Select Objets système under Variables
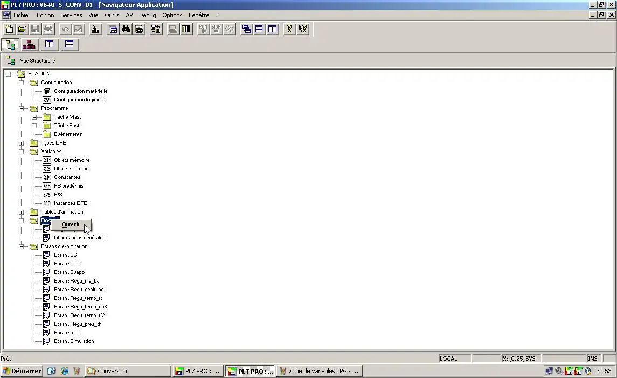 click(x=71, y=169)
